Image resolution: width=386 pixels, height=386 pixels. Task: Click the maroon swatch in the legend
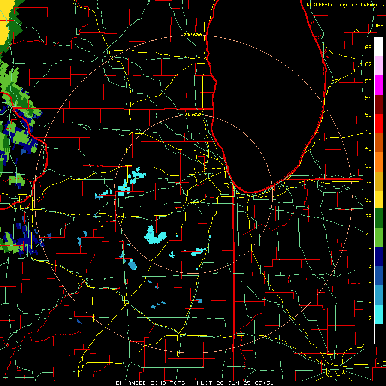[x=379, y=105]
